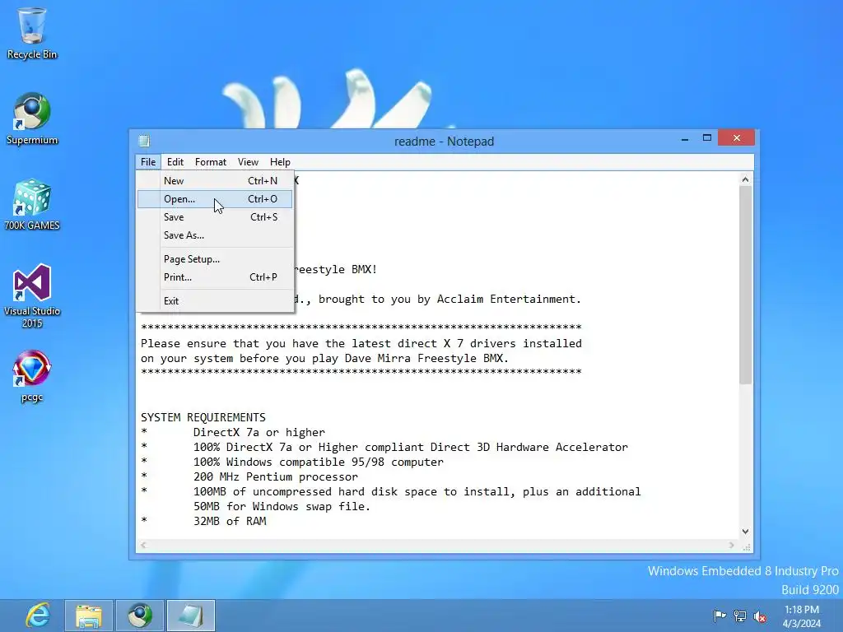Switch to Supermium on the taskbar

(140, 616)
